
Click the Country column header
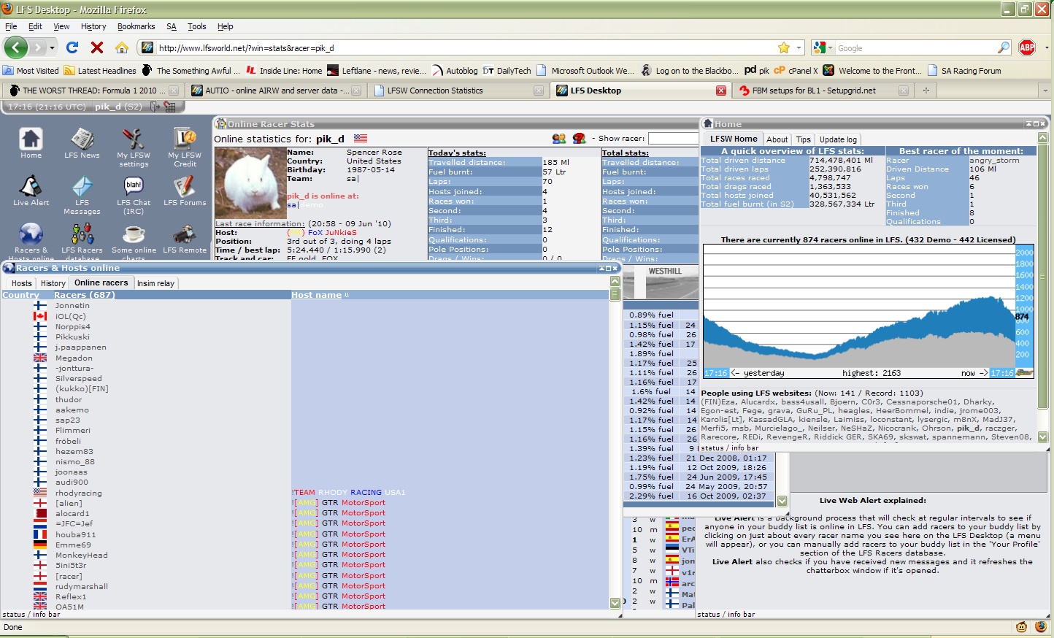[x=20, y=295]
